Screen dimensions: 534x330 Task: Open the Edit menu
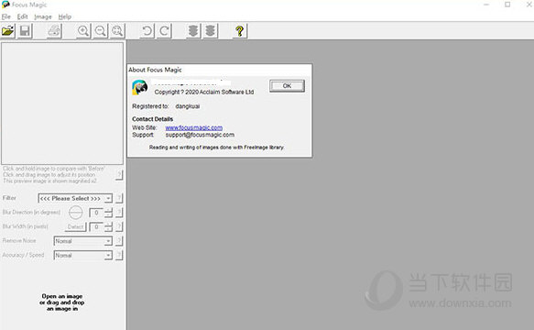[x=23, y=16]
